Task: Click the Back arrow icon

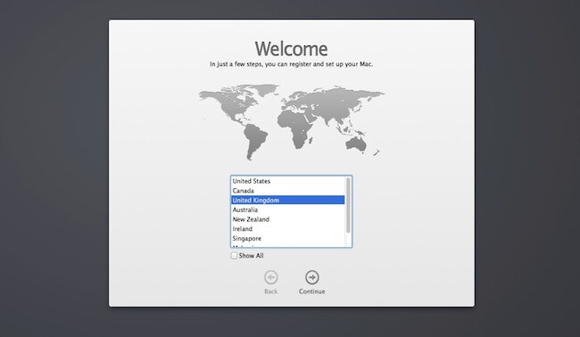Action: (x=270, y=277)
